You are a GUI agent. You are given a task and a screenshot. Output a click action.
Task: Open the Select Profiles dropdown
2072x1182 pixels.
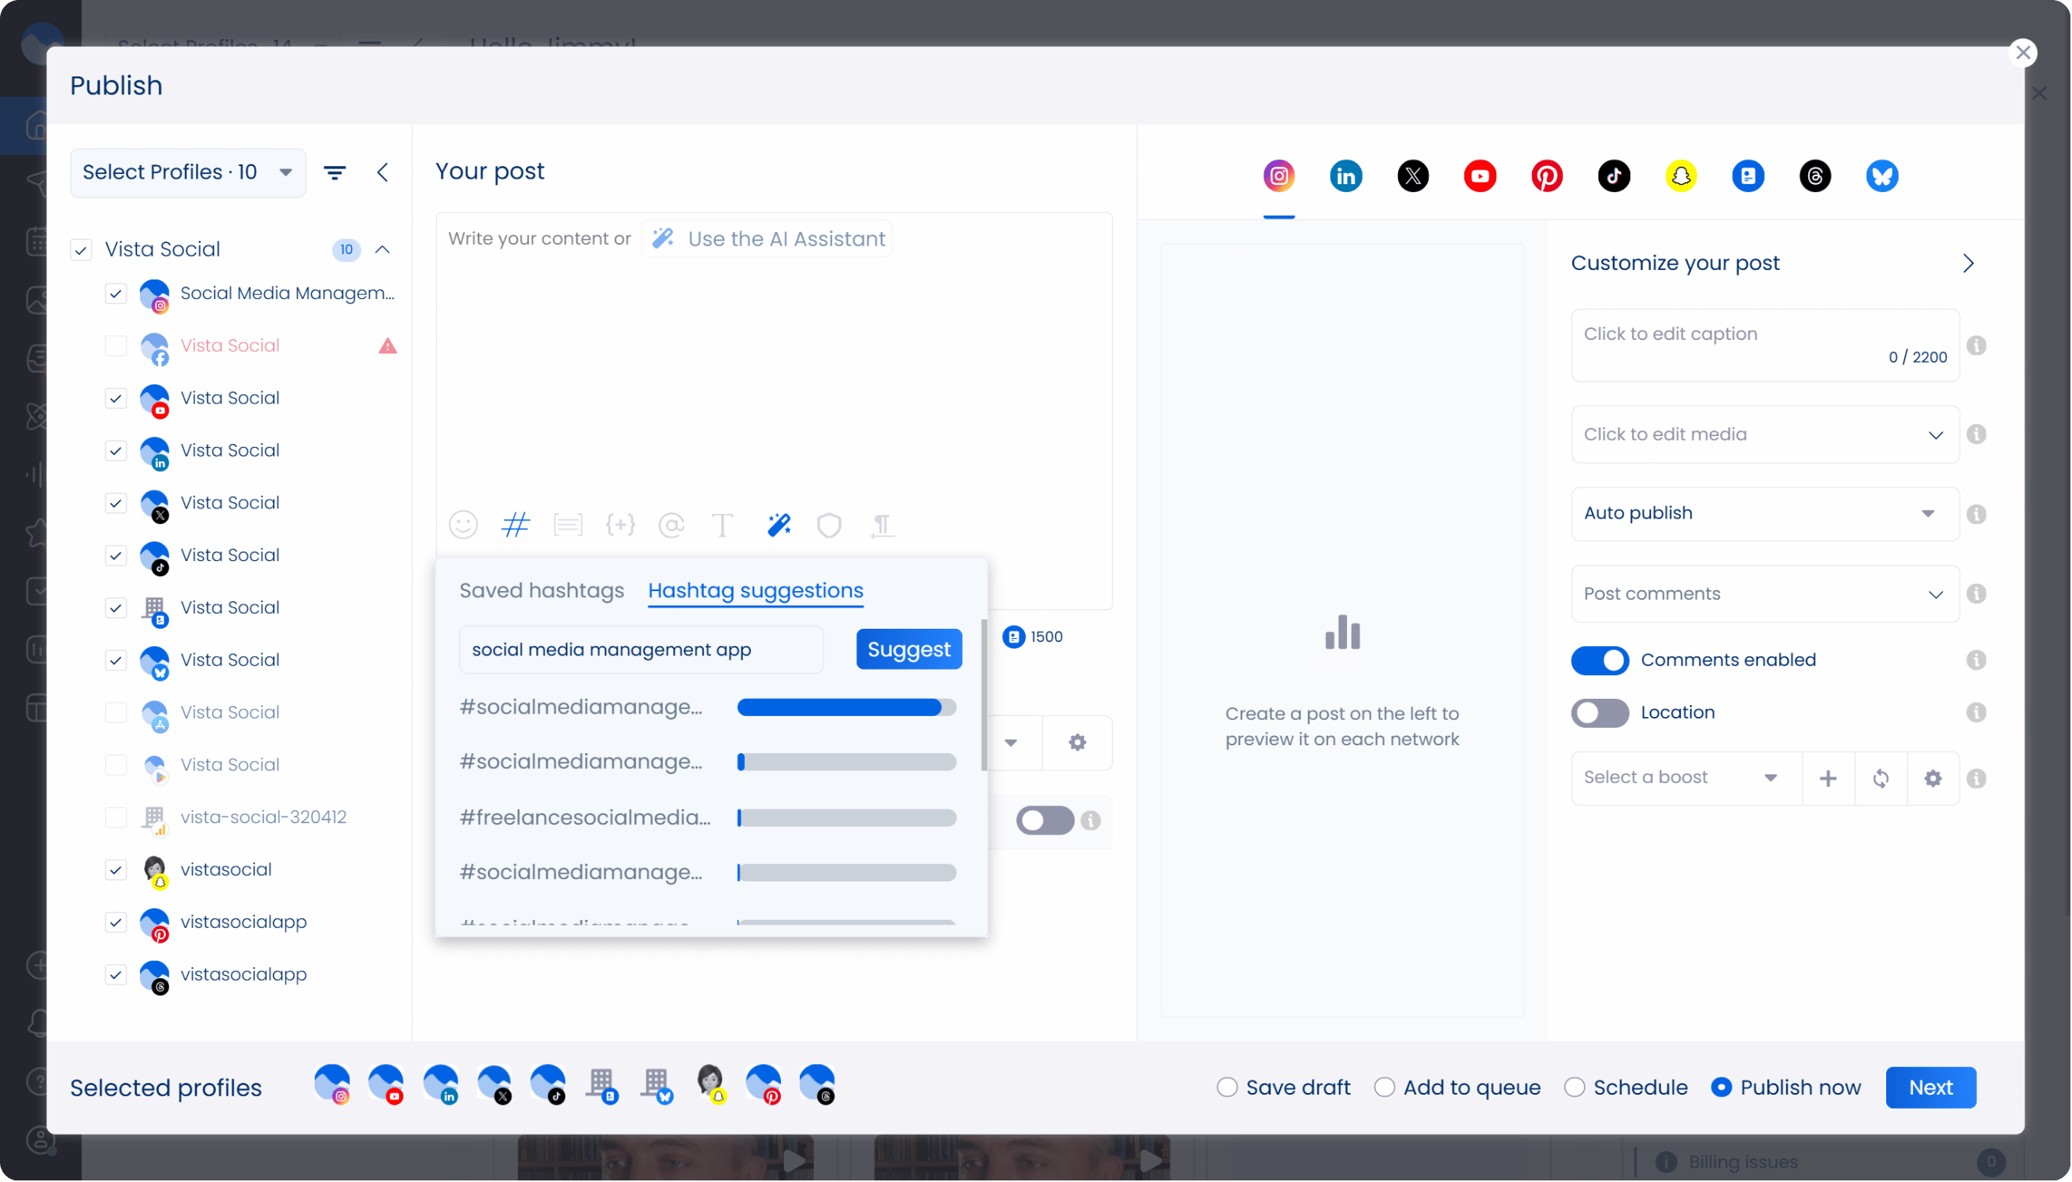click(187, 172)
